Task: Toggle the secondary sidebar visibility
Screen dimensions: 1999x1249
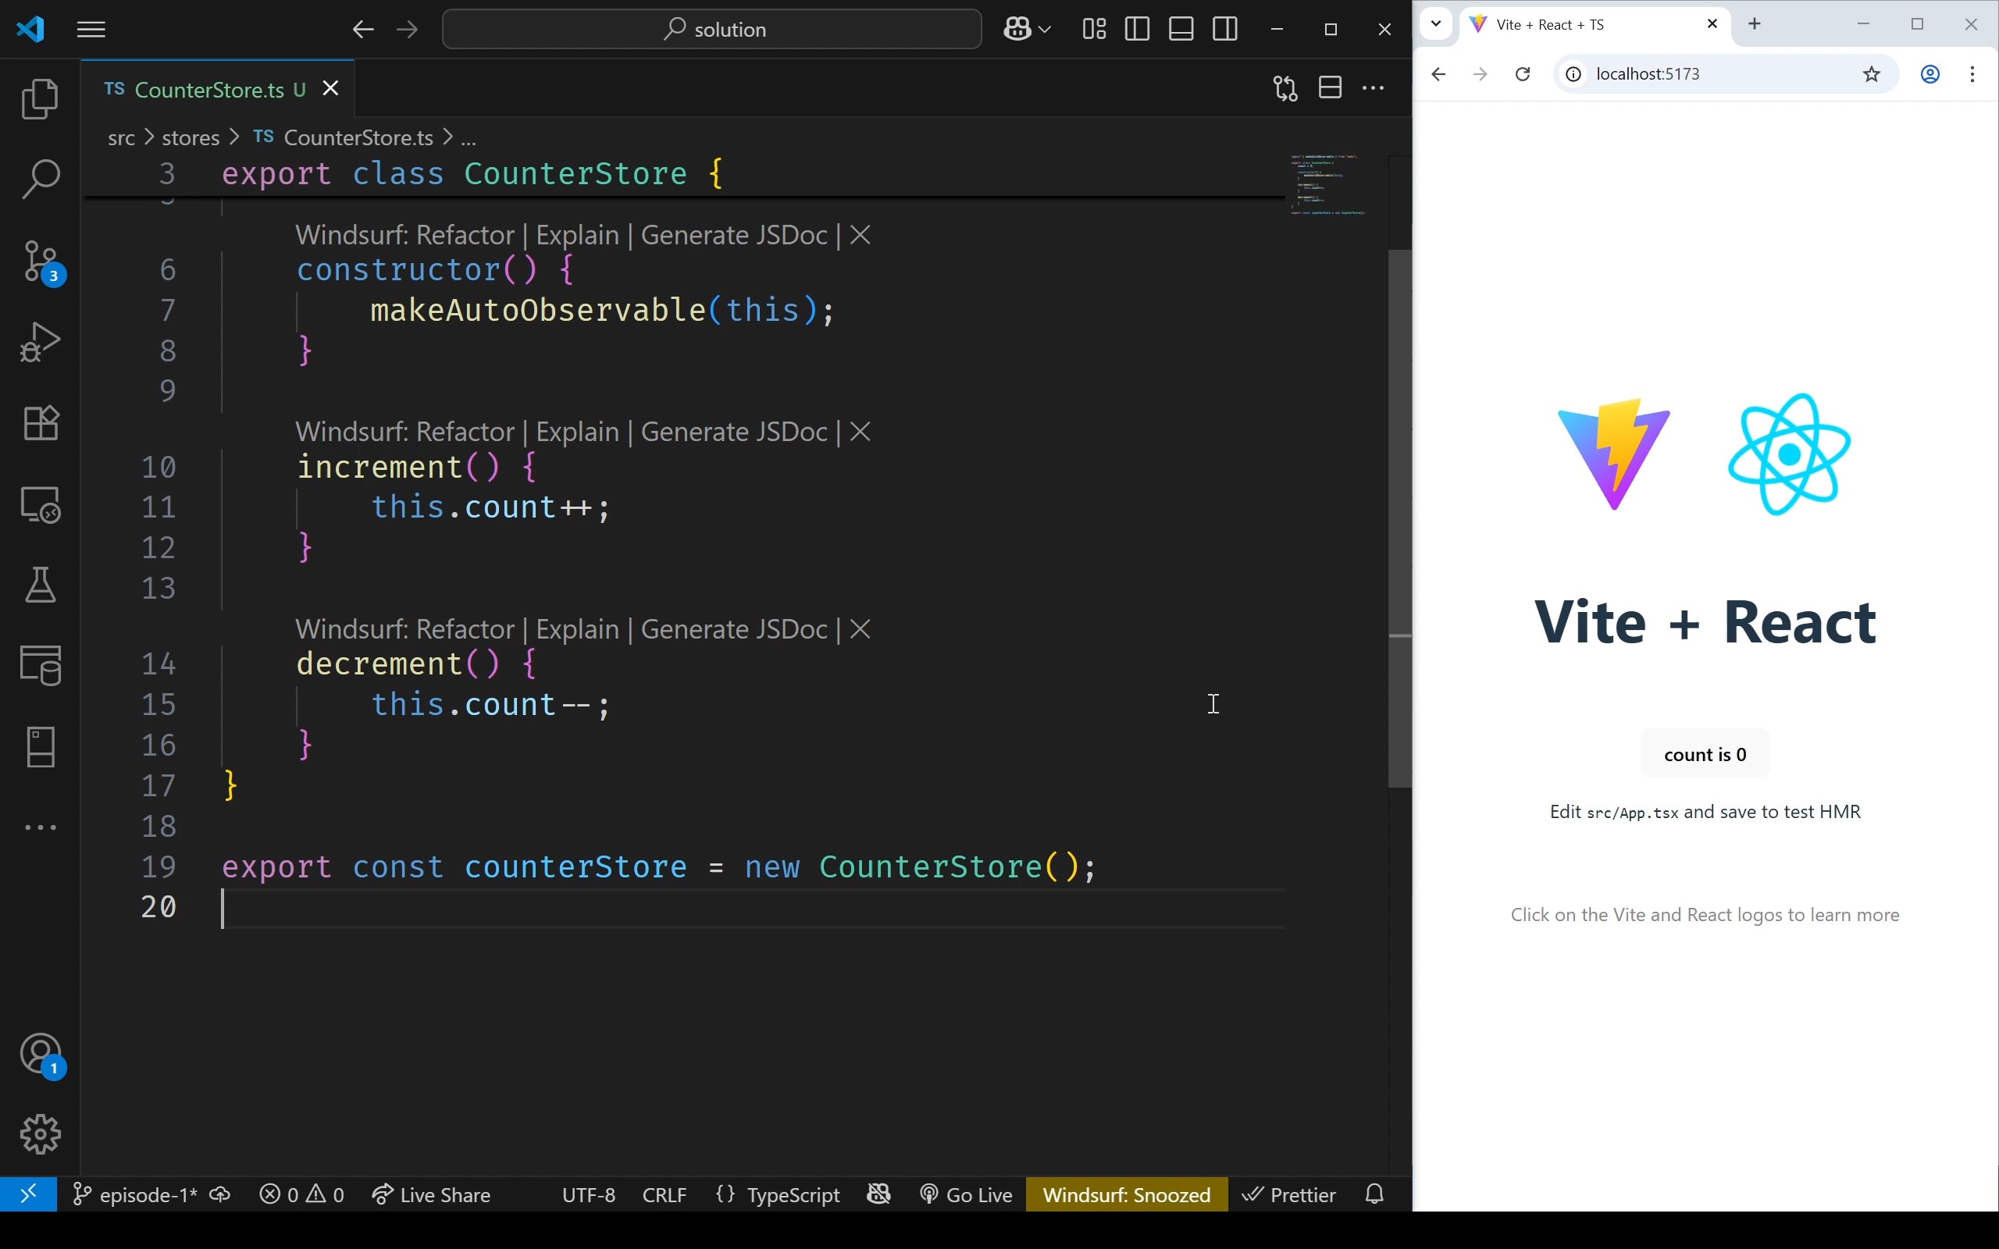Action: point(1225,29)
